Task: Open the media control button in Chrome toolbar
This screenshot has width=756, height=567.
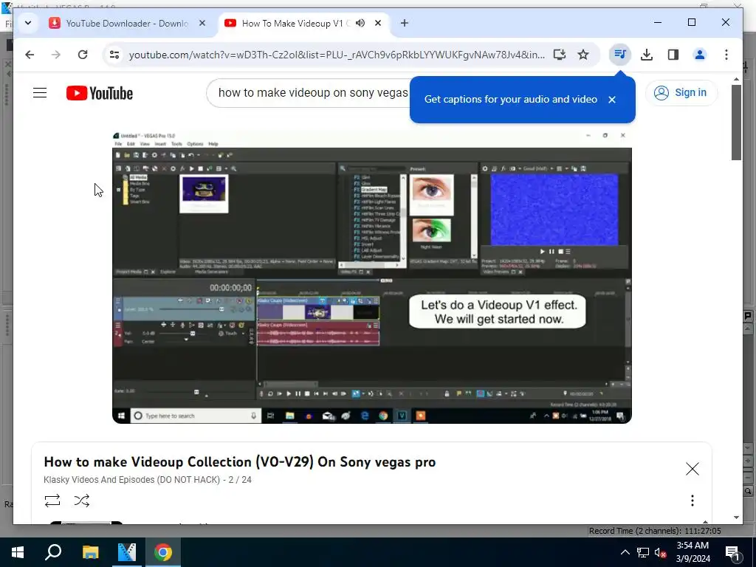Action: coord(620,55)
